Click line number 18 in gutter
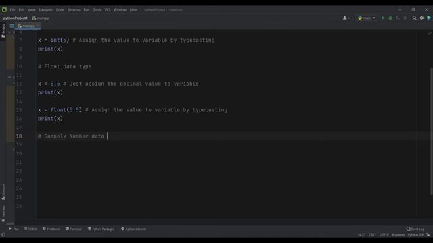This screenshot has width=433, height=243. [x=19, y=136]
